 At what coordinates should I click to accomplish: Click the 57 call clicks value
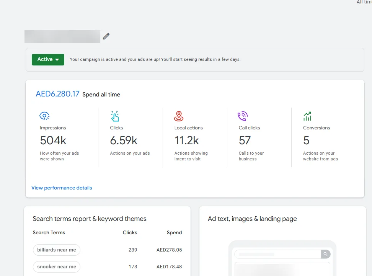245,140
